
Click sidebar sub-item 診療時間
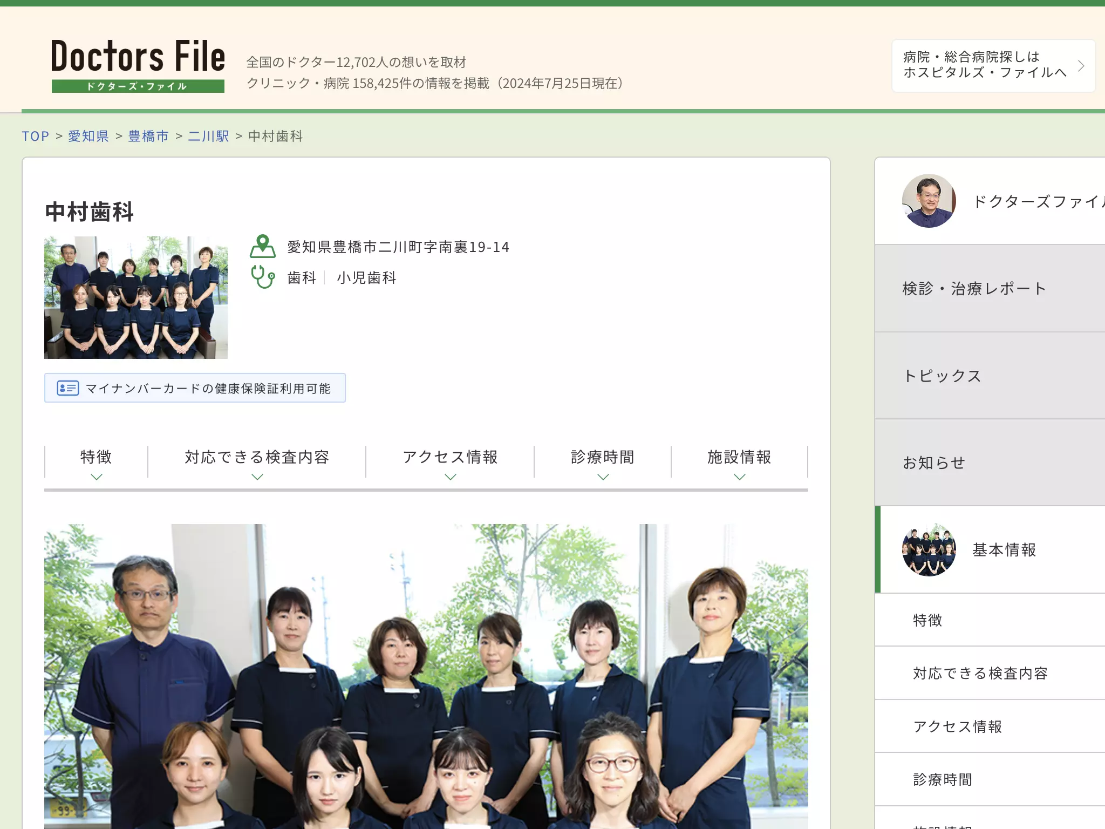point(990,779)
